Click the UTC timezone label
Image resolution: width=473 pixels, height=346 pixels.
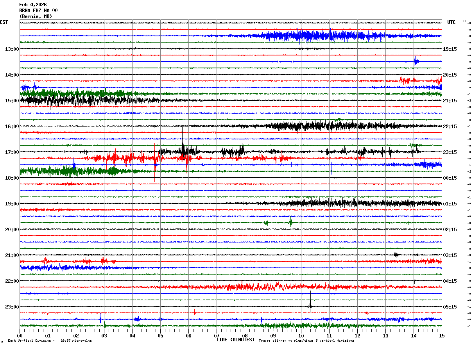tap(451, 22)
